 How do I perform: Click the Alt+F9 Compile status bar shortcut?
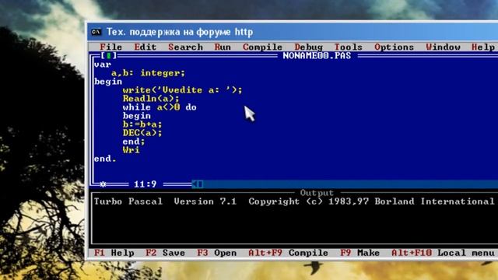(288, 253)
